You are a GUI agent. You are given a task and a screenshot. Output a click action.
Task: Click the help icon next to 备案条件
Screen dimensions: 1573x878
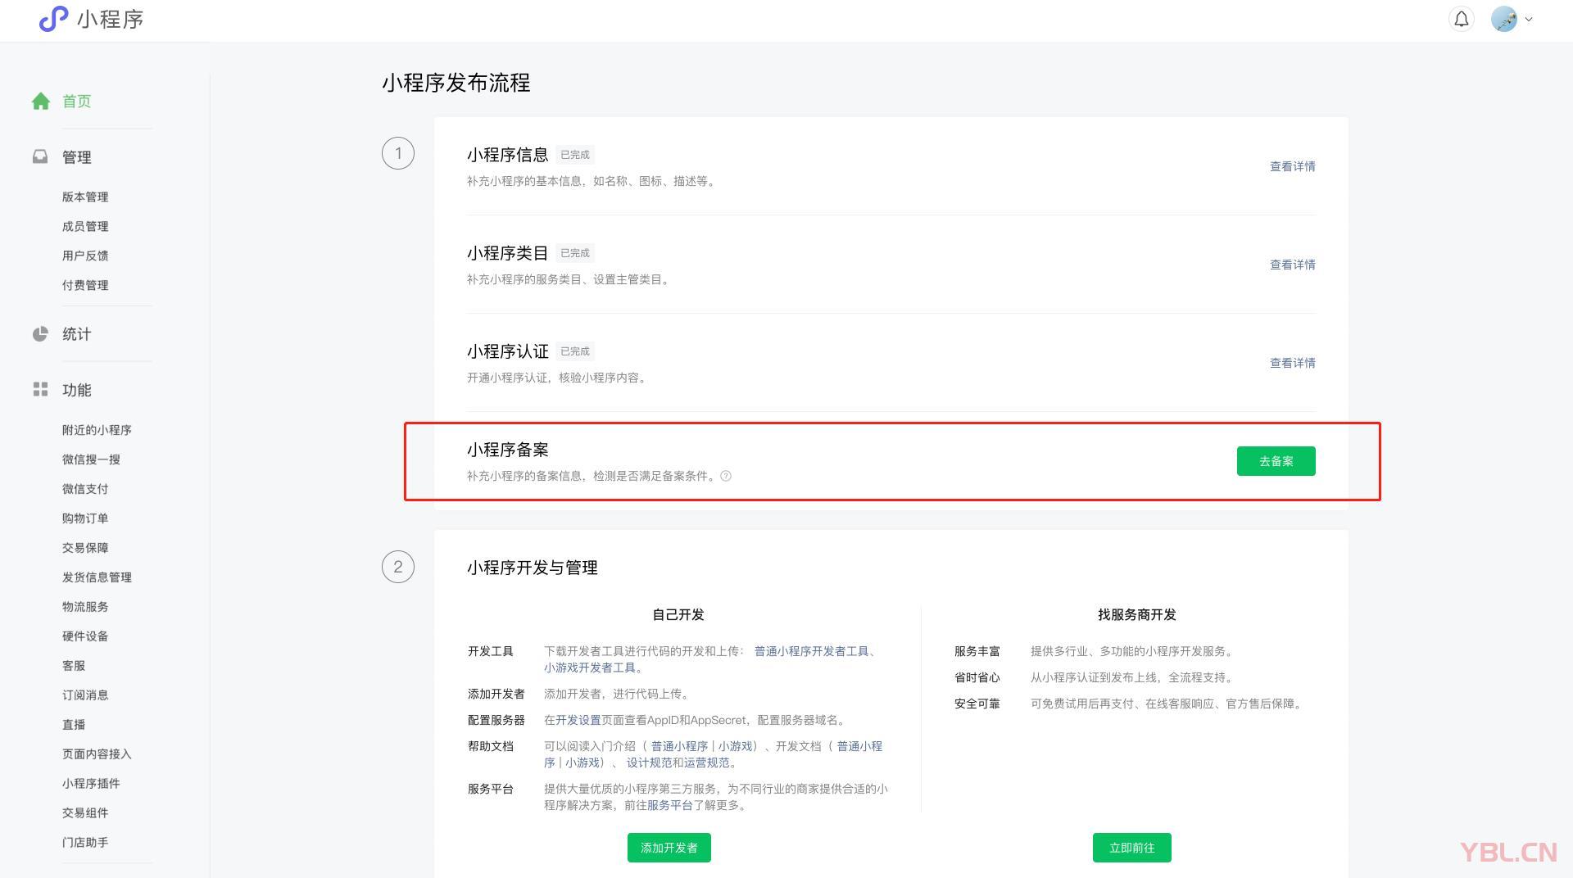click(x=728, y=476)
